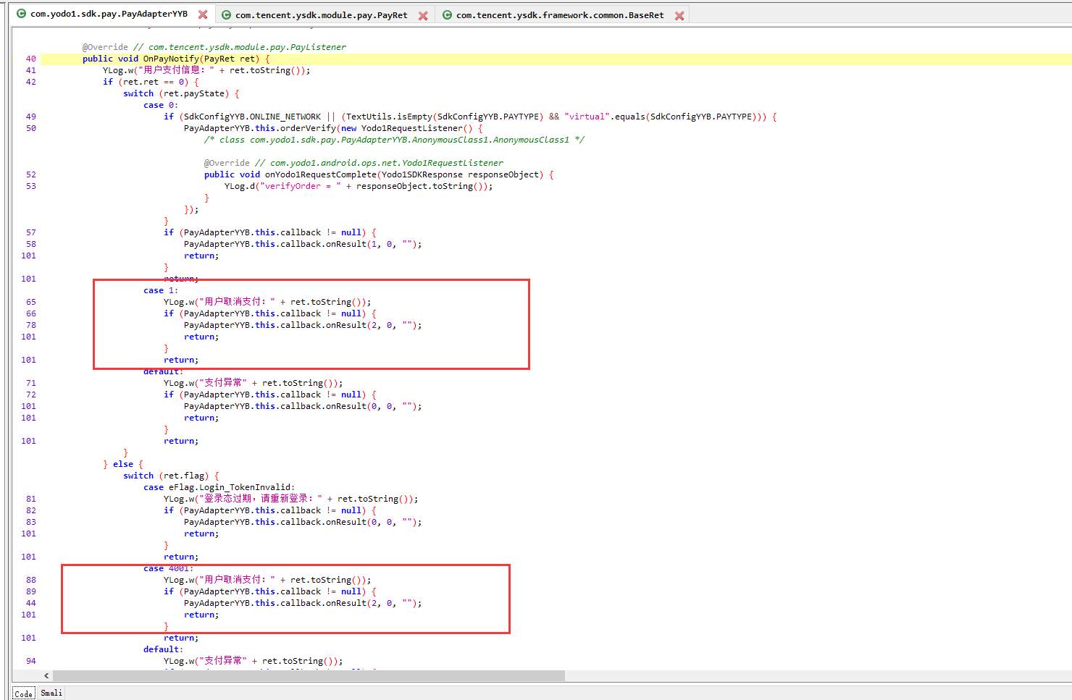Close the PayAdapterYYB tab with its red X
Image resolution: width=1072 pixels, height=700 pixels.
(203, 14)
